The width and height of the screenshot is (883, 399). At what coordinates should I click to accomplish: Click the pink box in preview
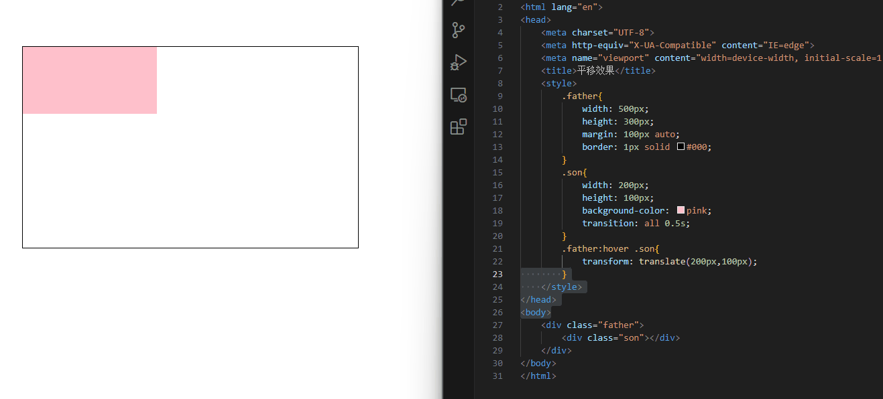[x=89, y=80]
